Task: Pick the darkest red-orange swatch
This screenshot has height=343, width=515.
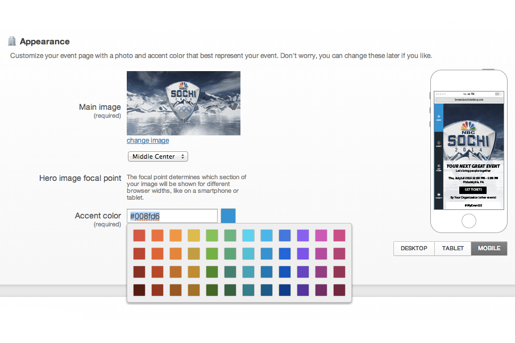Action: [157, 290]
